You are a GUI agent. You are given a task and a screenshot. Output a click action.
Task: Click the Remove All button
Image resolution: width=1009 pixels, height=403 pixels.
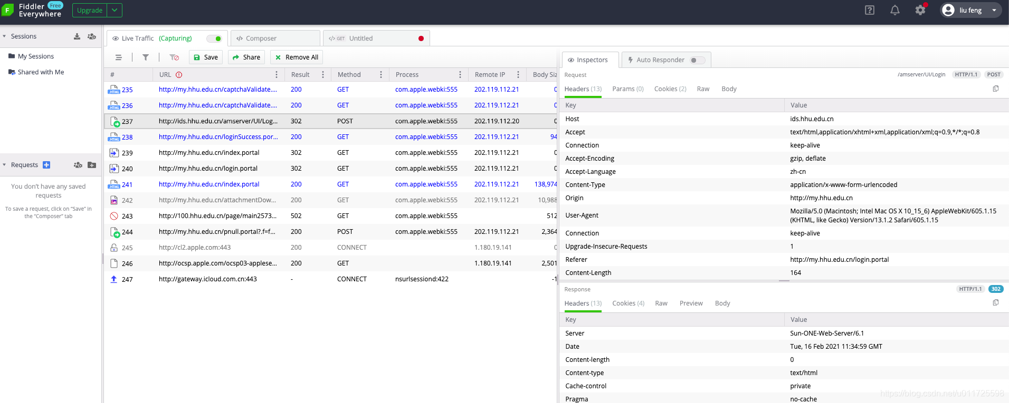click(297, 57)
